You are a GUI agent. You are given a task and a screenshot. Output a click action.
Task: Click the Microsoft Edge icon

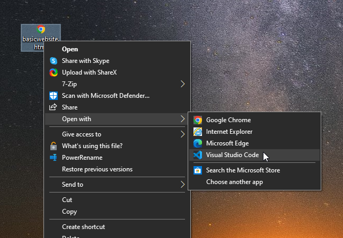tap(198, 143)
